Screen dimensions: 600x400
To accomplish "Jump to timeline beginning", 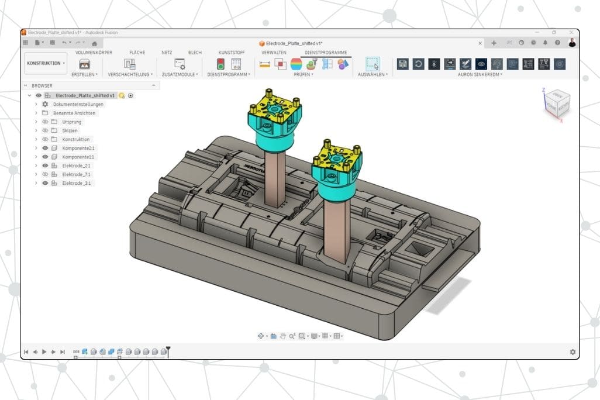I will 26,352.
